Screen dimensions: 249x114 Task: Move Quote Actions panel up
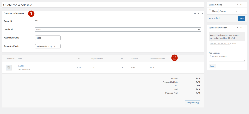tap(238, 5)
